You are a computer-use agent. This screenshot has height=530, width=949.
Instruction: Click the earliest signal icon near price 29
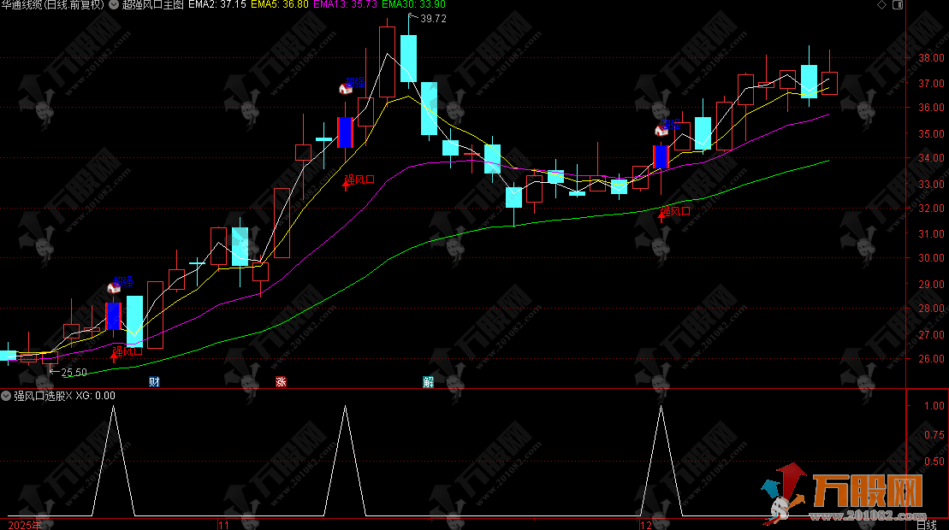[115, 287]
